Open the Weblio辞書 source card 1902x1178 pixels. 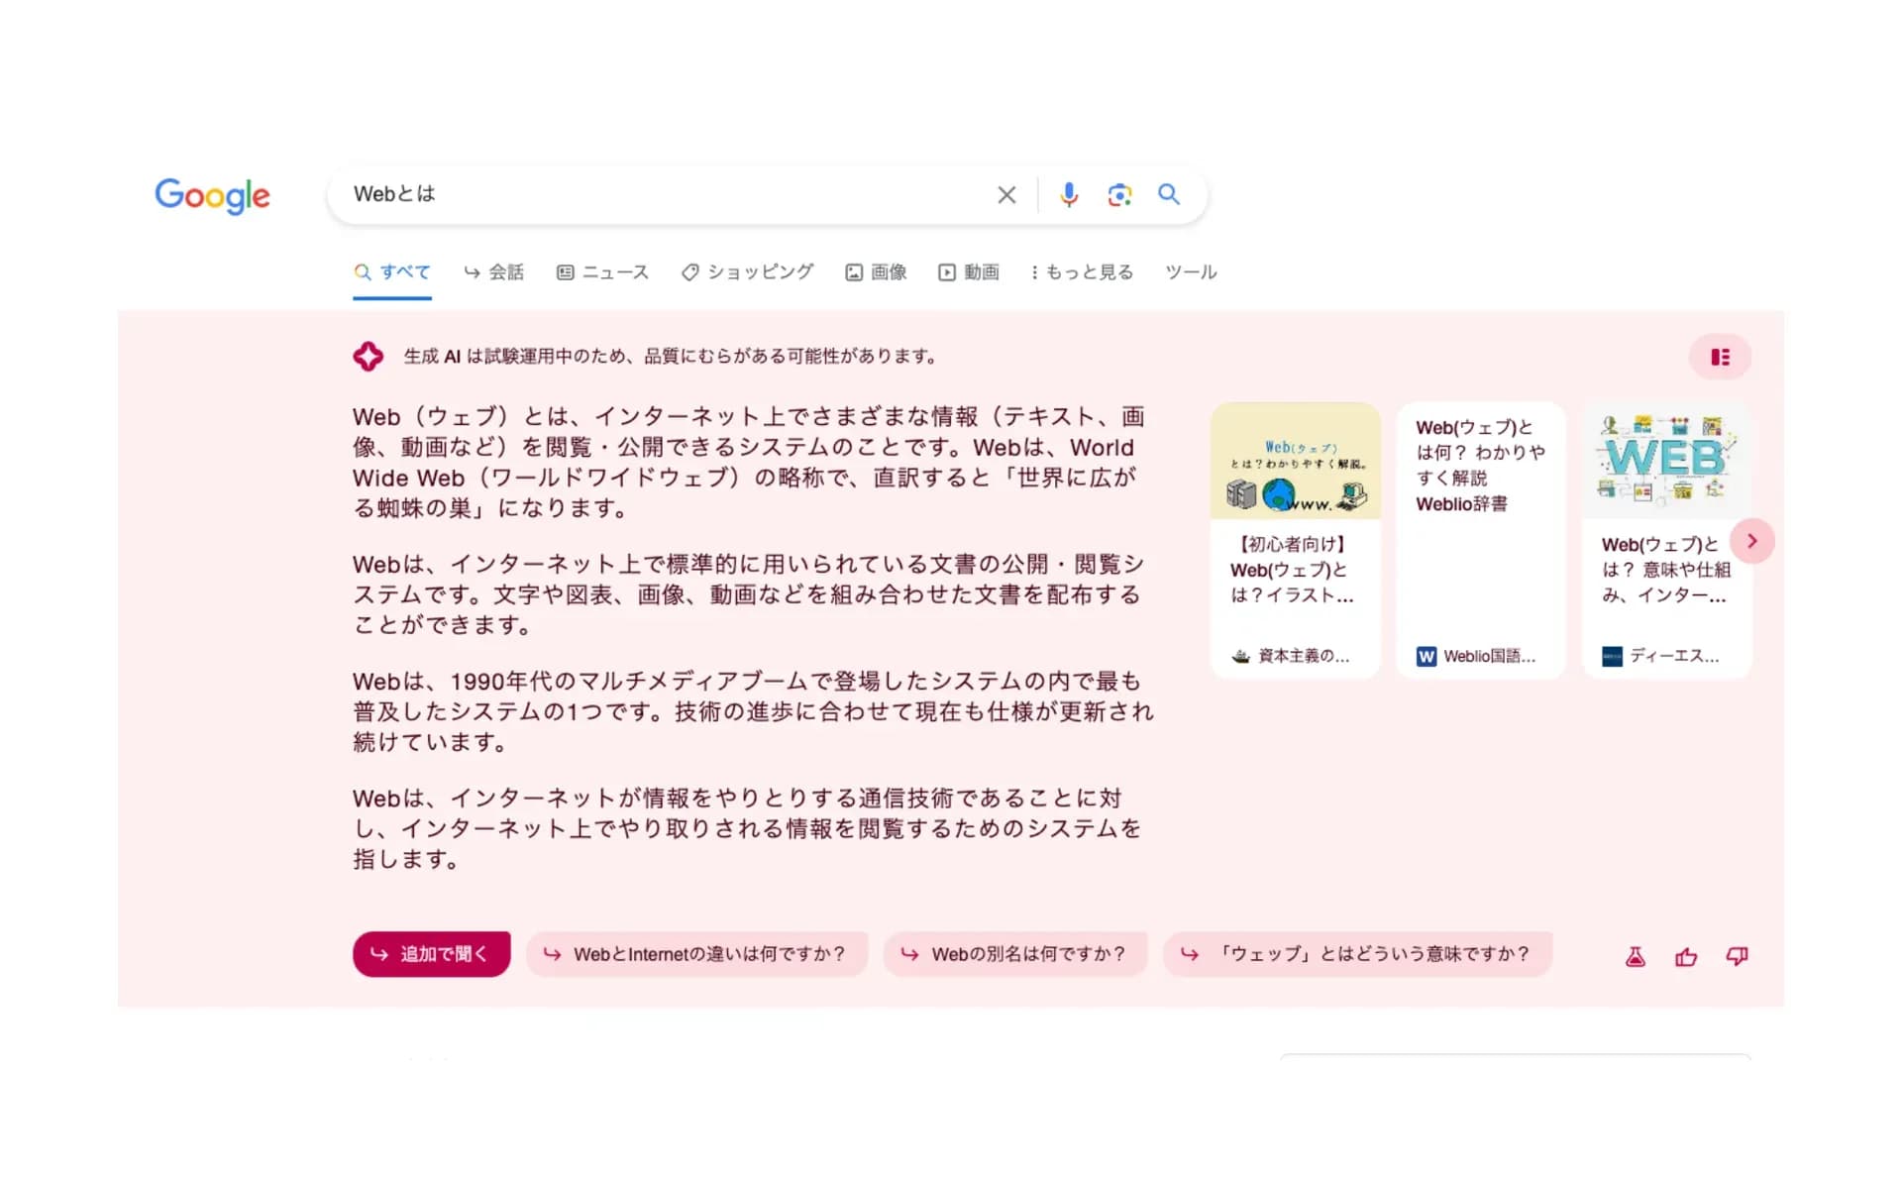coord(1481,540)
